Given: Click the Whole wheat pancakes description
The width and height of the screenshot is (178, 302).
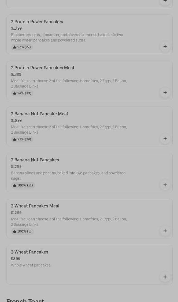Looking at the screenshot, I should [31, 265].
